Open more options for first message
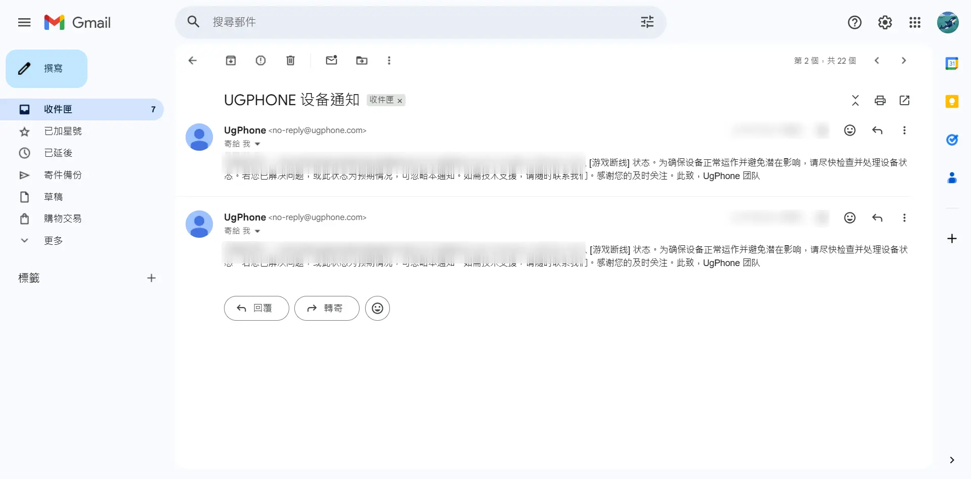The width and height of the screenshot is (971, 479). pos(904,130)
